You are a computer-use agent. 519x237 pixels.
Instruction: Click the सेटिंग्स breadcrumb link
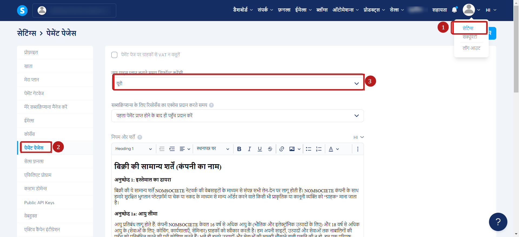point(26,33)
